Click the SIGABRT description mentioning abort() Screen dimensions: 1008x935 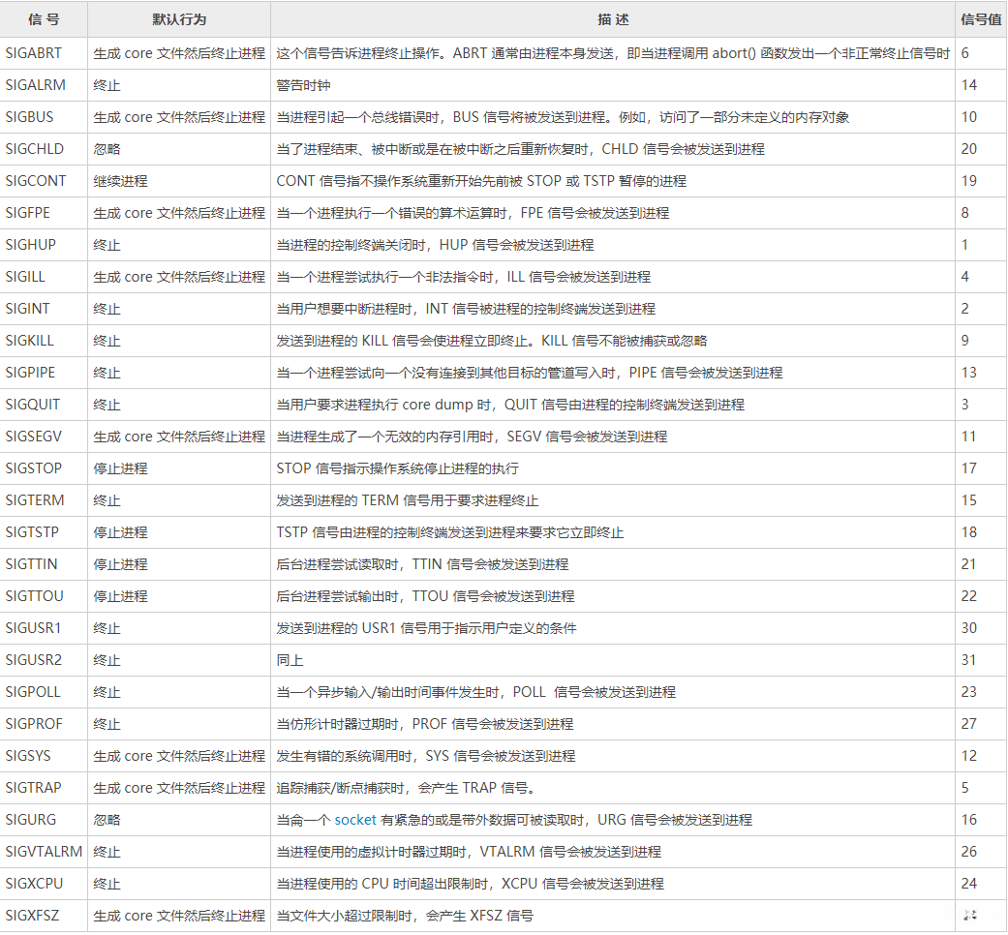point(613,53)
